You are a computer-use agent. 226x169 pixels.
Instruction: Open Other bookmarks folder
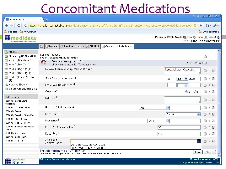coord(209,32)
